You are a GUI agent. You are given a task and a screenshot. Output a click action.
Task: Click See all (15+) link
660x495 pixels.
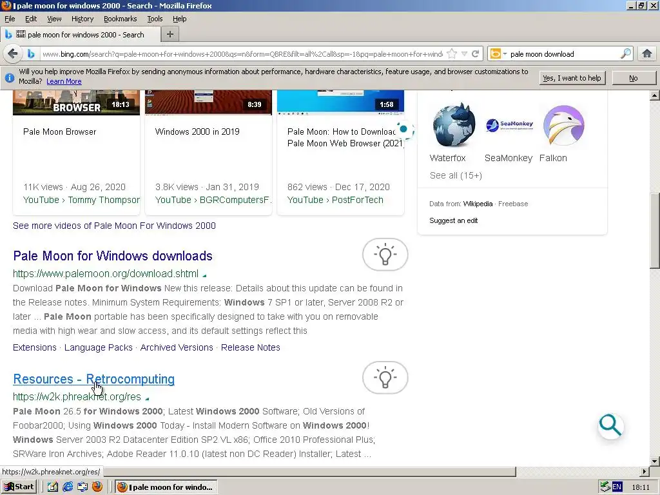point(456,175)
